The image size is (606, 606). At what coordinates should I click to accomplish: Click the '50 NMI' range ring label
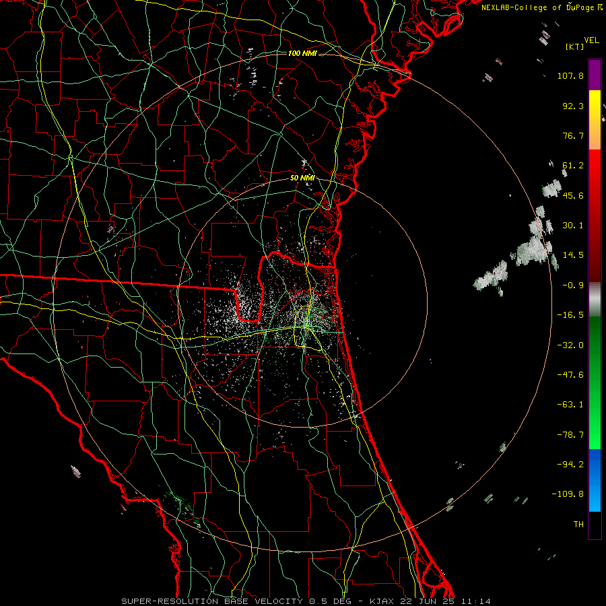pyautogui.click(x=302, y=178)
